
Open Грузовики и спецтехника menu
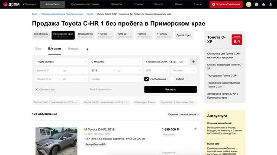pos(85,4)
